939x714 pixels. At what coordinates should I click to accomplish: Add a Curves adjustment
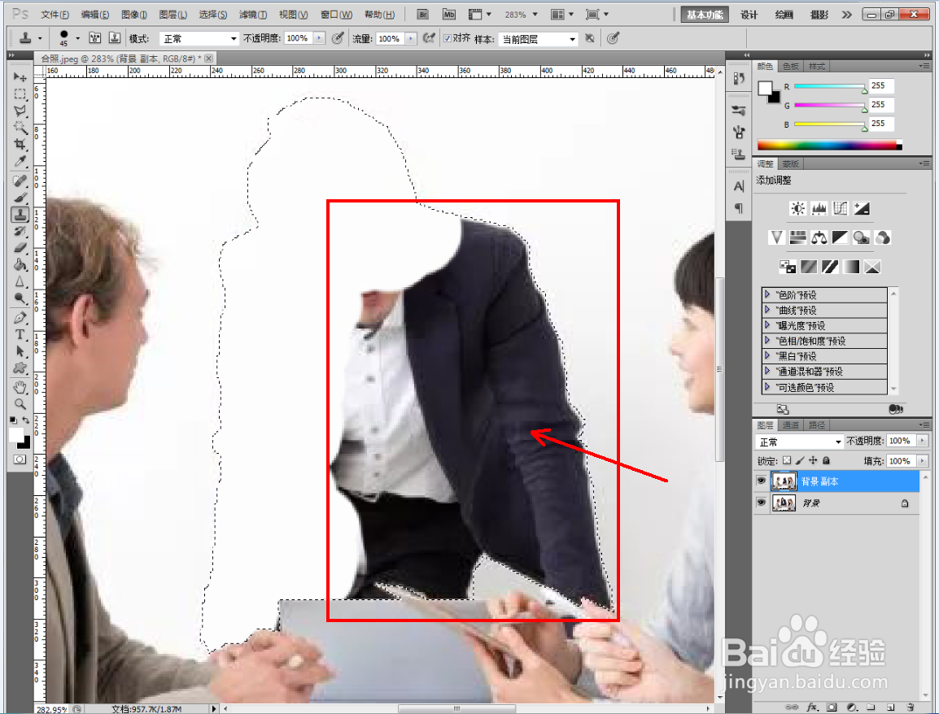pos(841,208)
